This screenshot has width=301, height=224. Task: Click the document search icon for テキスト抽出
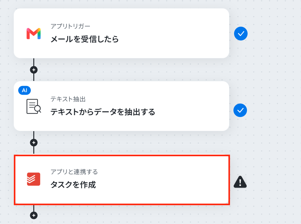click(34, 106)
